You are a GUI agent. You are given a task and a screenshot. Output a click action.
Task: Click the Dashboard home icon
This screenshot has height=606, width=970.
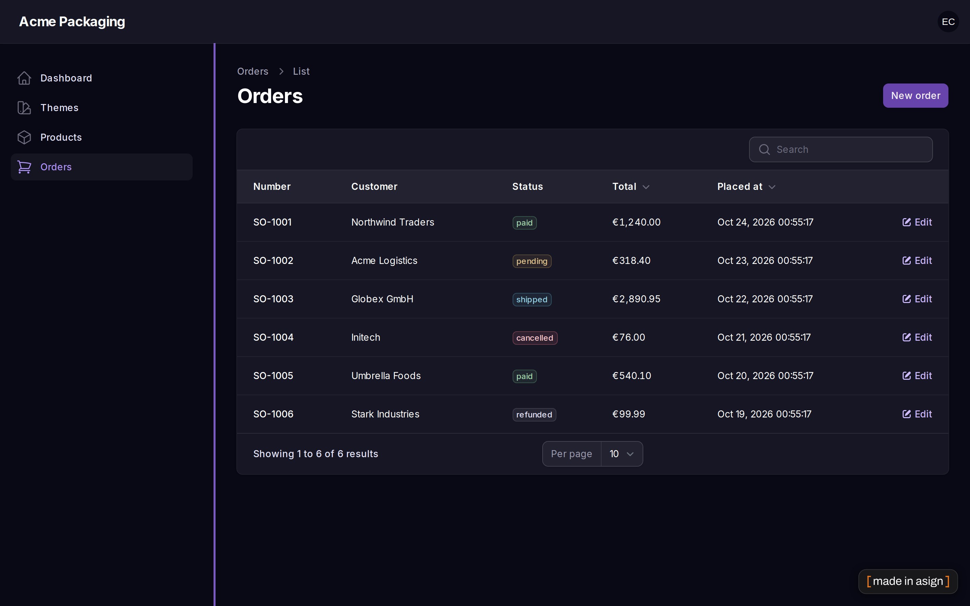[24, 78]
